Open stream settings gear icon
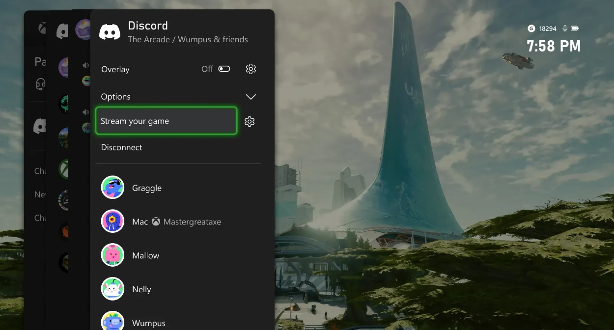Viewport: 614px width, 330px height. (x=250, y=121)
